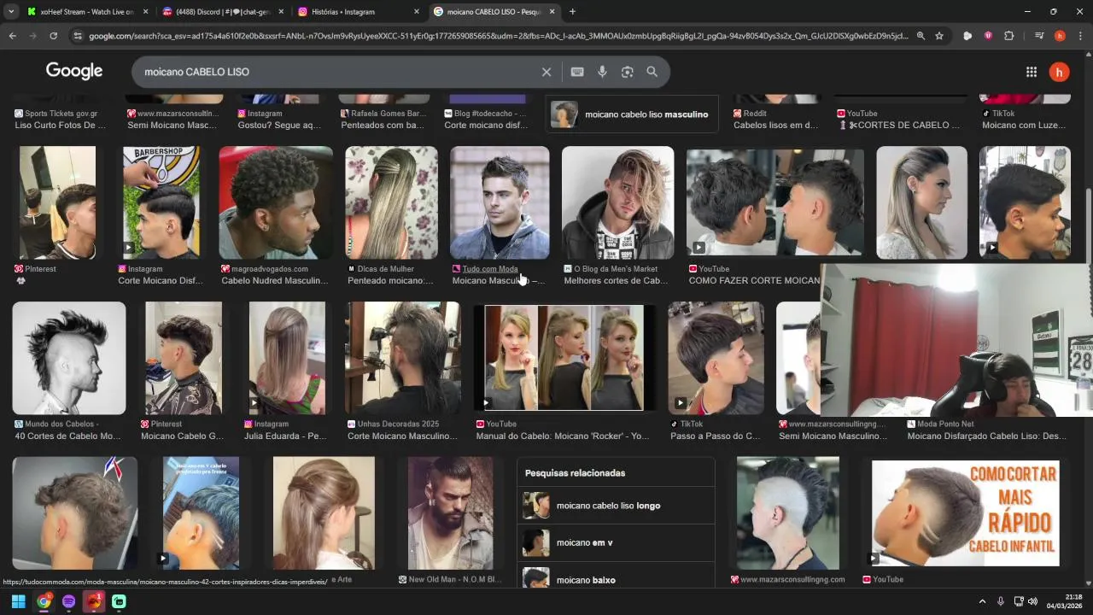Click the browser address bar URL
Screen dimensions: 1093x615
(x=499, y=36)
